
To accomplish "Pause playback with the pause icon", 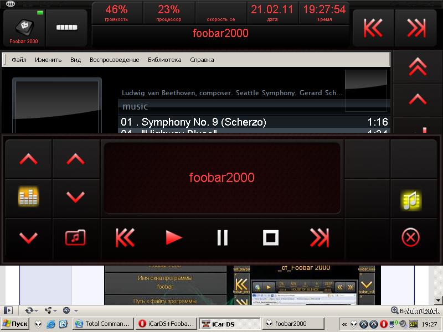I will click(x=222, y=238).
